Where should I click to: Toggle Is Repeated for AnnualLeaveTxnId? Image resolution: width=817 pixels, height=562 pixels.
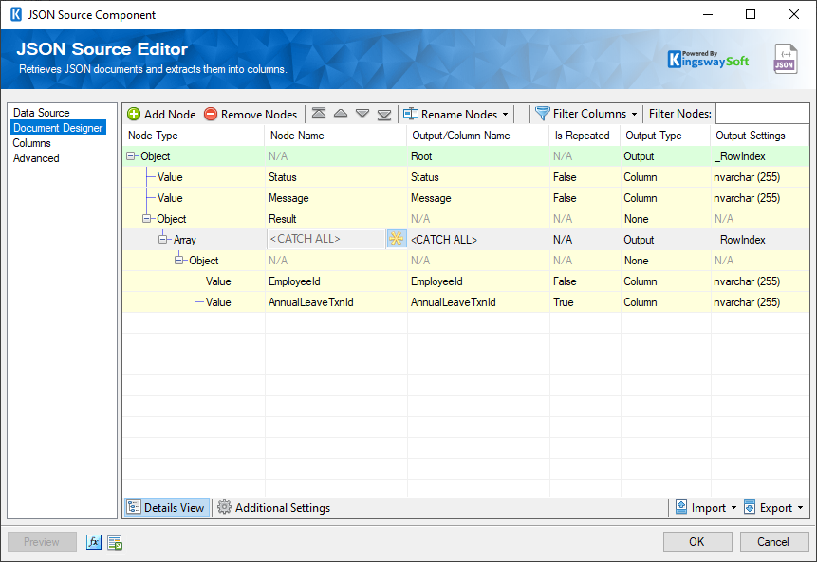tap(566, 301)
